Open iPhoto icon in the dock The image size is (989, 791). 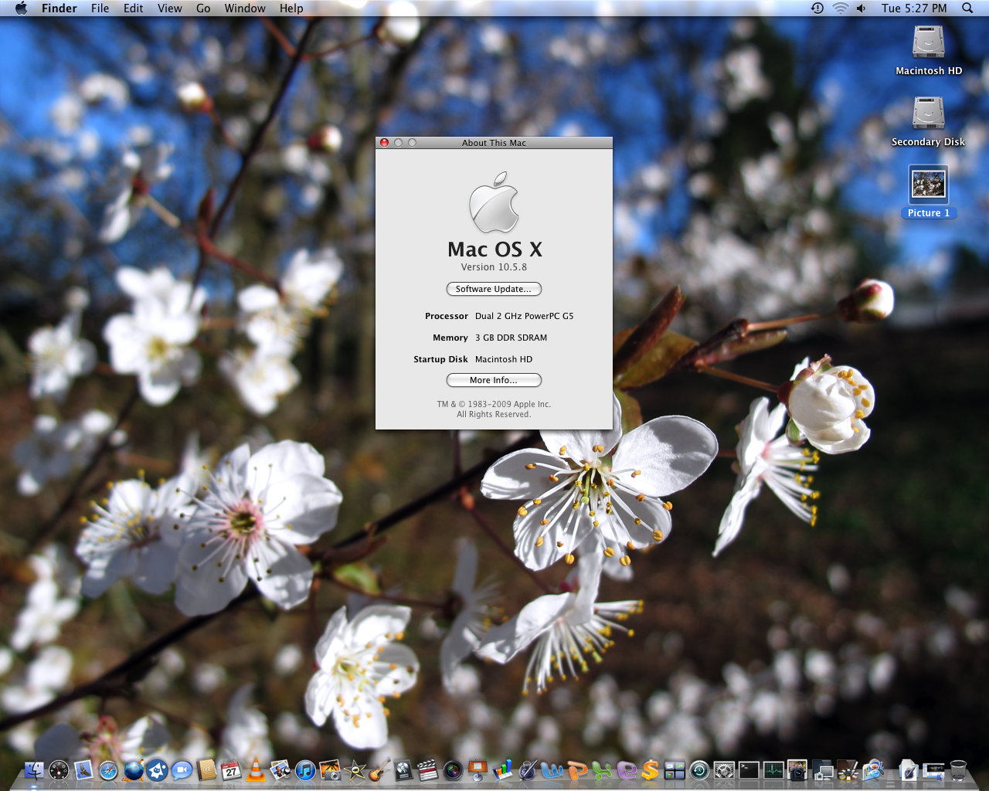click(x=330, y=770)
